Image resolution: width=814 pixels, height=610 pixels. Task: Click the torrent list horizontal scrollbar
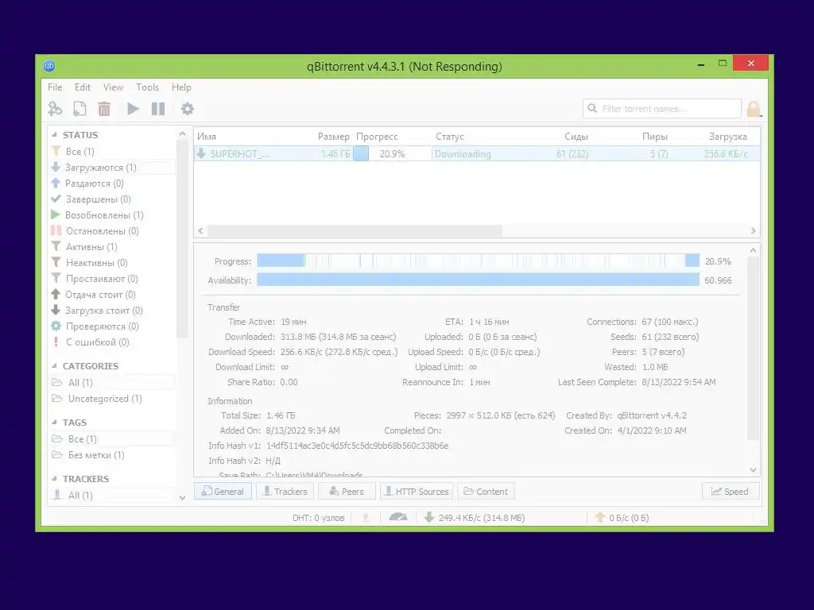(x=355, y=231)
